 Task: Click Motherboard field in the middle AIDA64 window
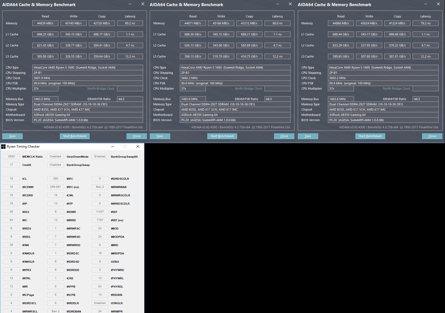[235, 115]
